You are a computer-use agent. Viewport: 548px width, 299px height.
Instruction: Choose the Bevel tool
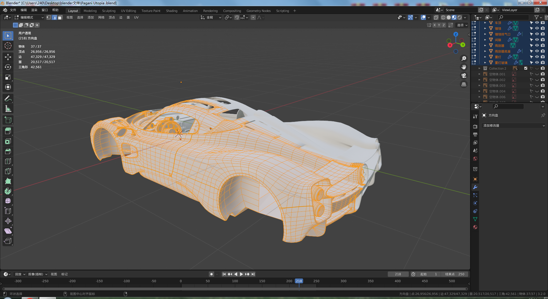tap(8, 151)
